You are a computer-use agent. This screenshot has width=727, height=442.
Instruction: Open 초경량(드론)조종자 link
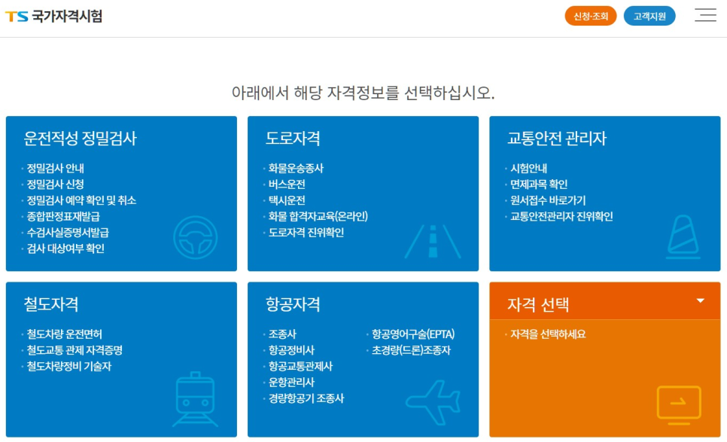[x=411, y=350]
